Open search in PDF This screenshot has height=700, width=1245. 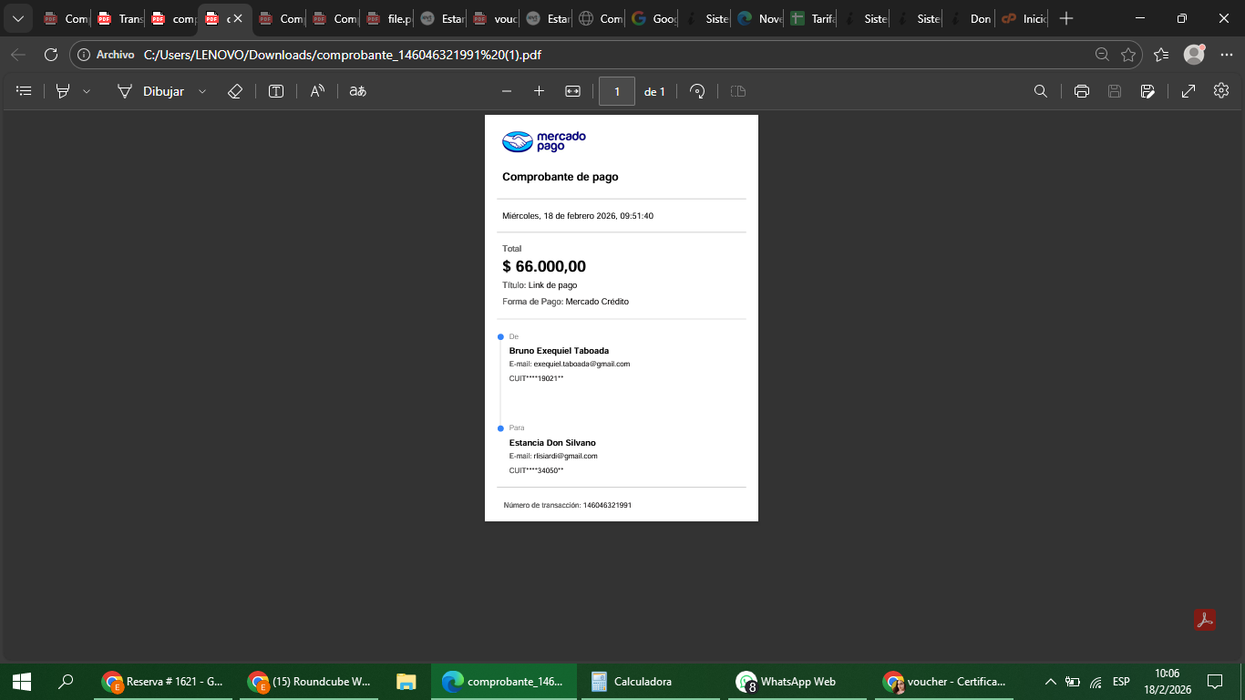tap(1040, 91)
